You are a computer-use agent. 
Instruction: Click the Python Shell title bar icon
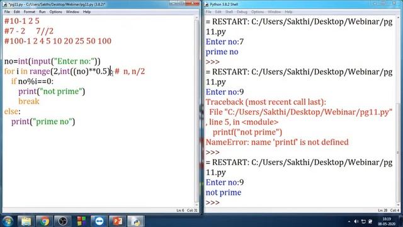click(207, 4)
